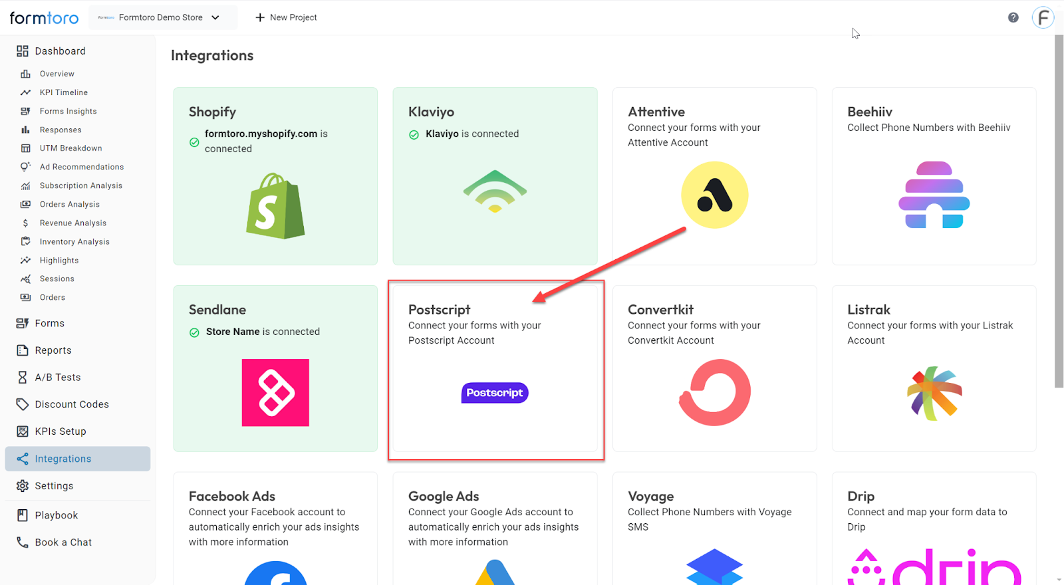This screenshot has height=585, width=1064.
Task: Select the Highlights icon
Action: (x=25, y=260)
